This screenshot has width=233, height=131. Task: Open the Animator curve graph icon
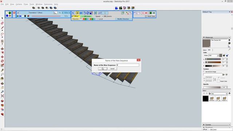[x=100, y=13]
